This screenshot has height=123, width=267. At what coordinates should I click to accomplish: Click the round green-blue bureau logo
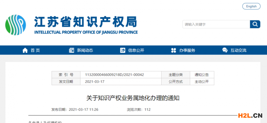tap(15, 25)
